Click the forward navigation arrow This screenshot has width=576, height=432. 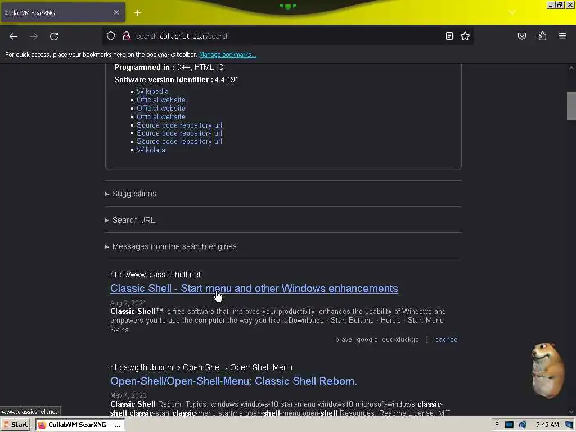(x=34, y=37)
